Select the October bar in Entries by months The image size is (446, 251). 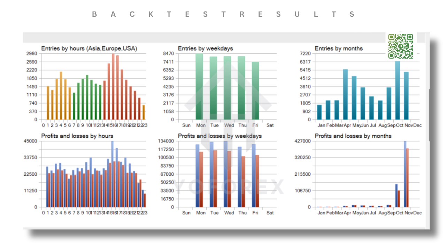(x=397, y=91)
